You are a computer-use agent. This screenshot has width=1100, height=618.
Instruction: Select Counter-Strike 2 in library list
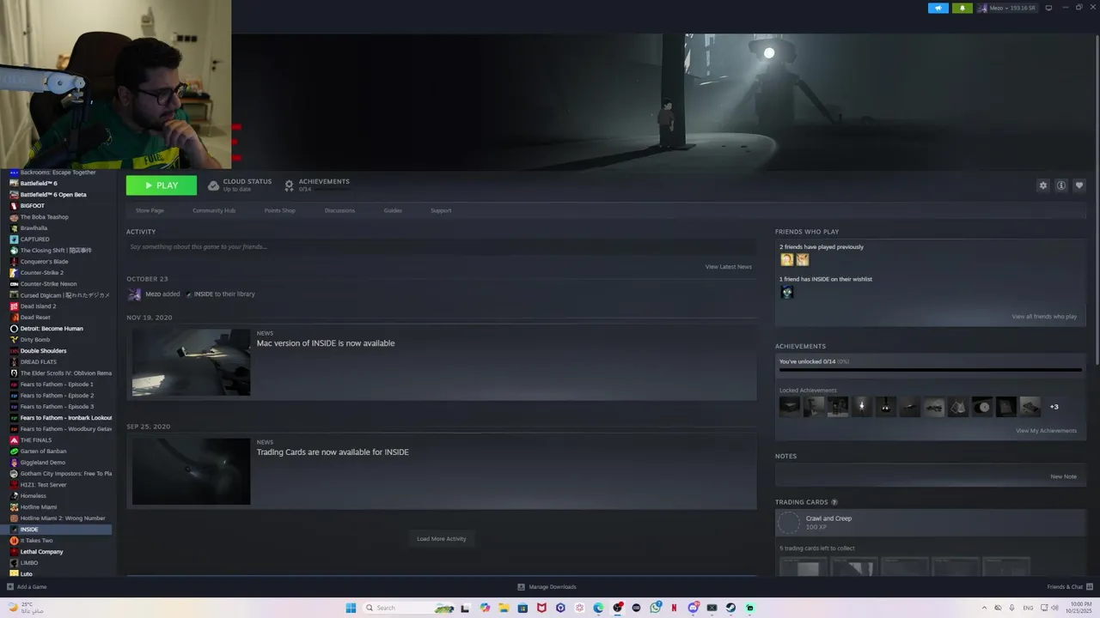click(42, 273)
